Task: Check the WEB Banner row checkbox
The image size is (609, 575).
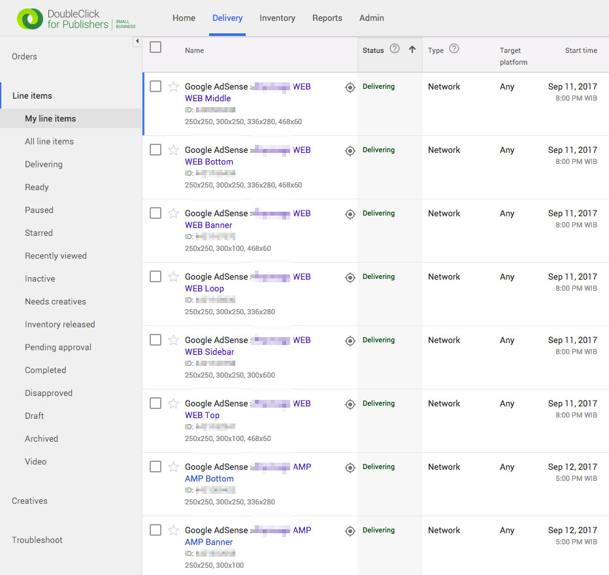Action: pos(156,213)
